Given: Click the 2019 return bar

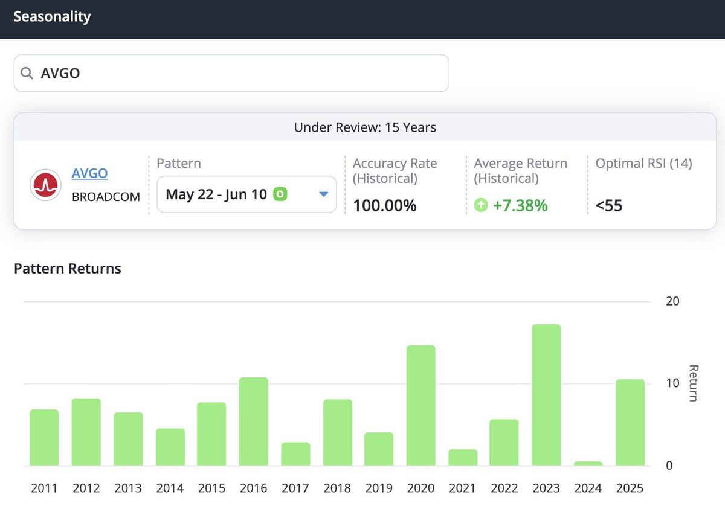Looking at the screenshot, I should click(x=379, y=449).
